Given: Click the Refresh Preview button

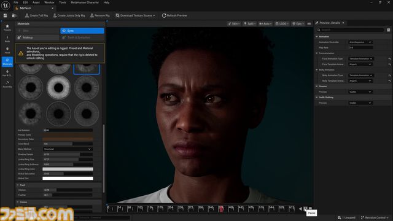Looking at the screenshot, I should click(174, 15).
